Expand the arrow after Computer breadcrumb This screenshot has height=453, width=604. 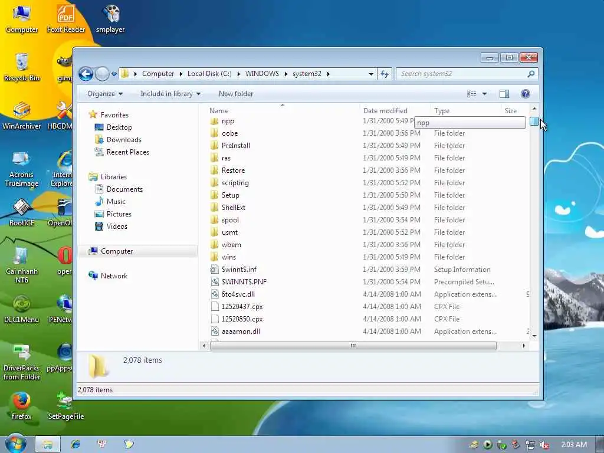point(180,74)
